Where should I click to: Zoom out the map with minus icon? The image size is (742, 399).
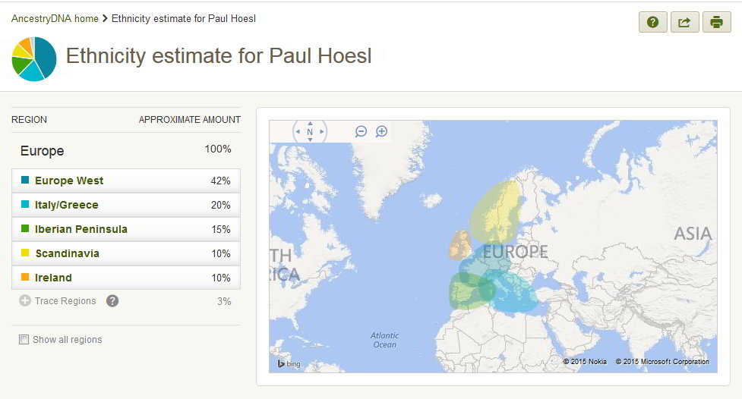361,131
